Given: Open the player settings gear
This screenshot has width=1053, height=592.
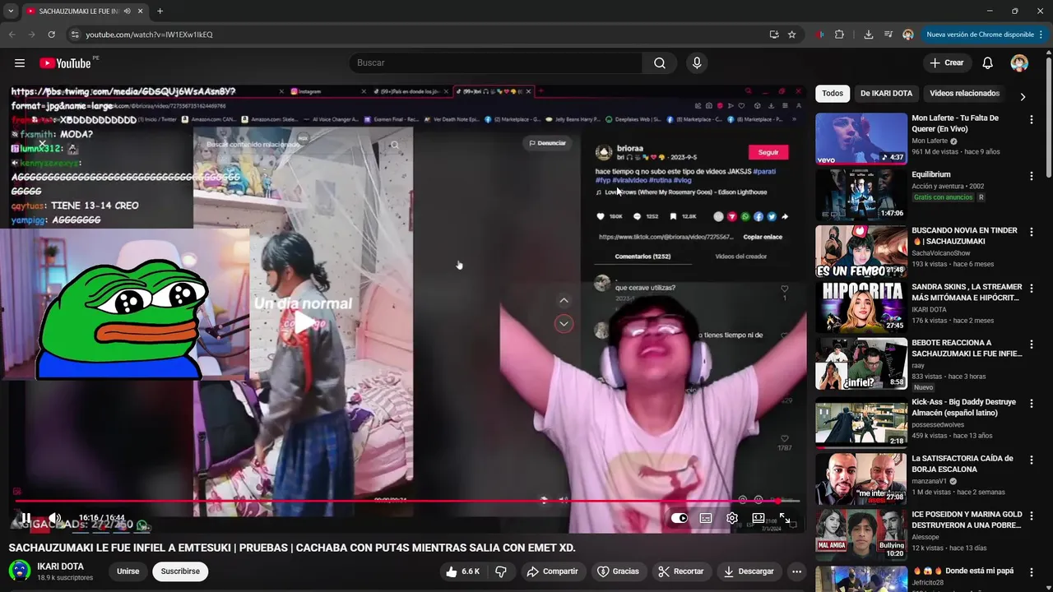Looking at the screenshot, I should click(x=732, y=518).
